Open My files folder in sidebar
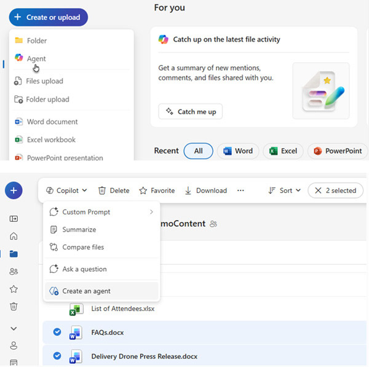The width and height of the screenshot is (369, 367). point(14,254)
